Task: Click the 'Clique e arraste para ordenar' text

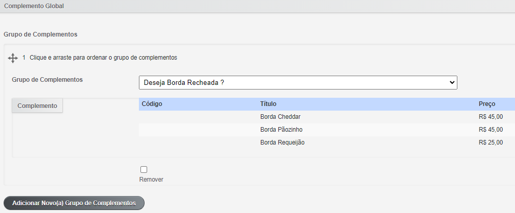Action: 103,58
